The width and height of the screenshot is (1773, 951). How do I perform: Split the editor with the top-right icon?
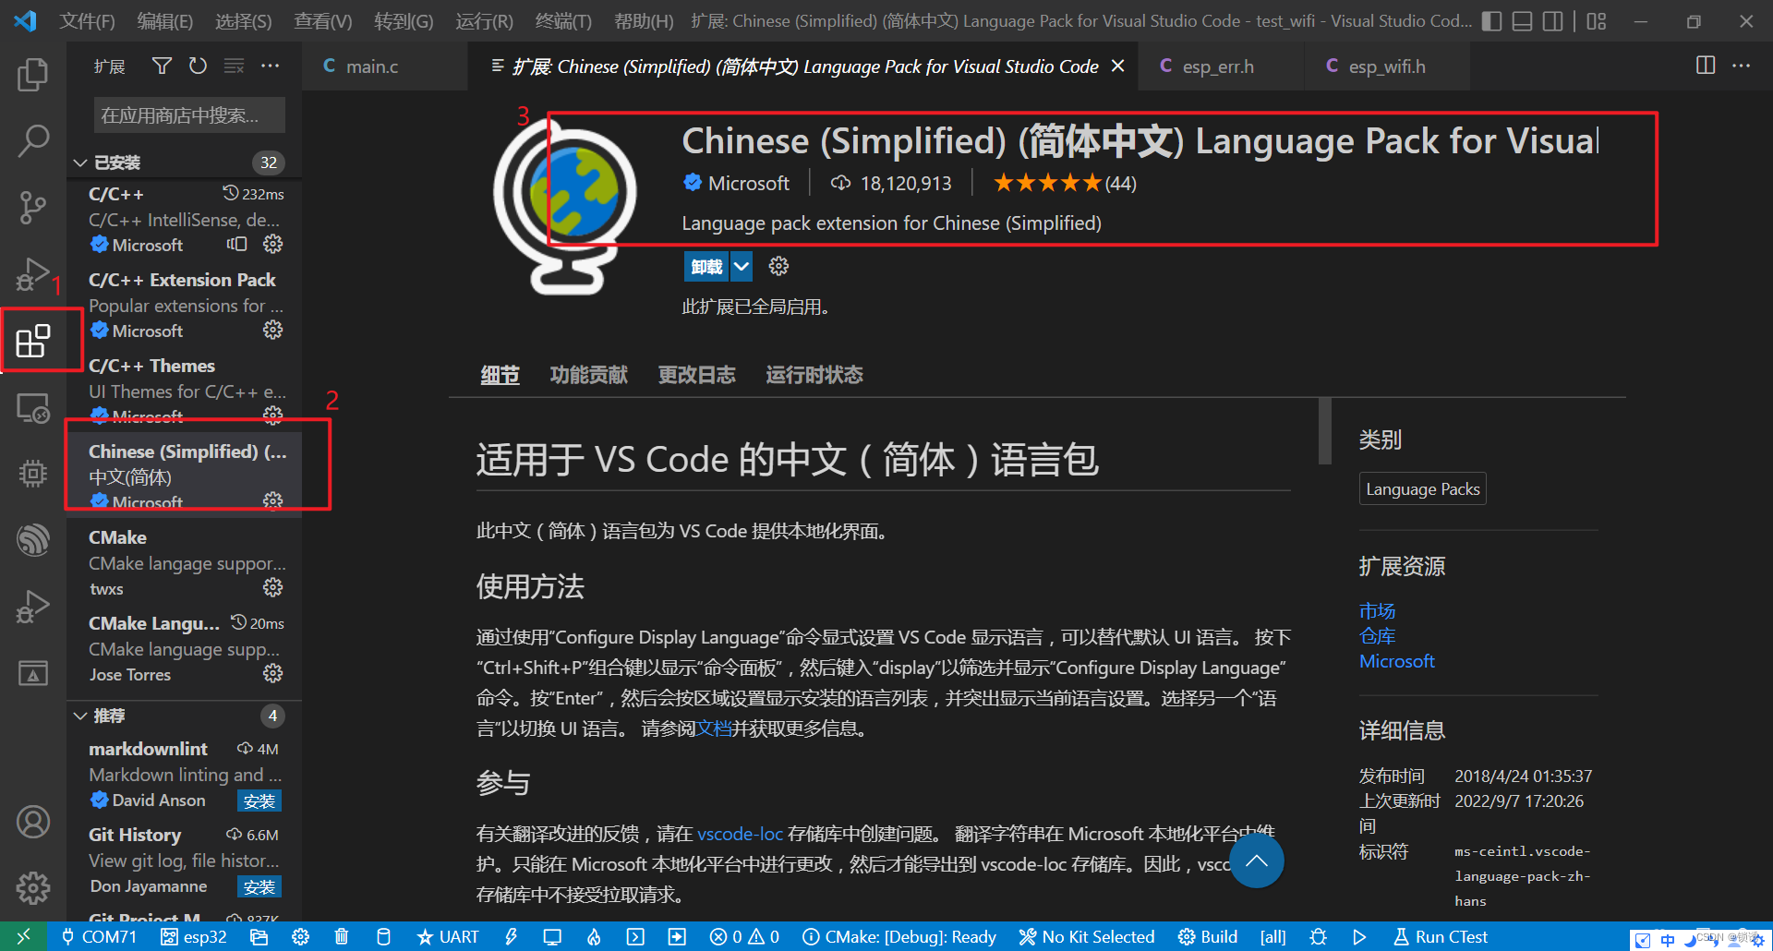[1704, 66]
